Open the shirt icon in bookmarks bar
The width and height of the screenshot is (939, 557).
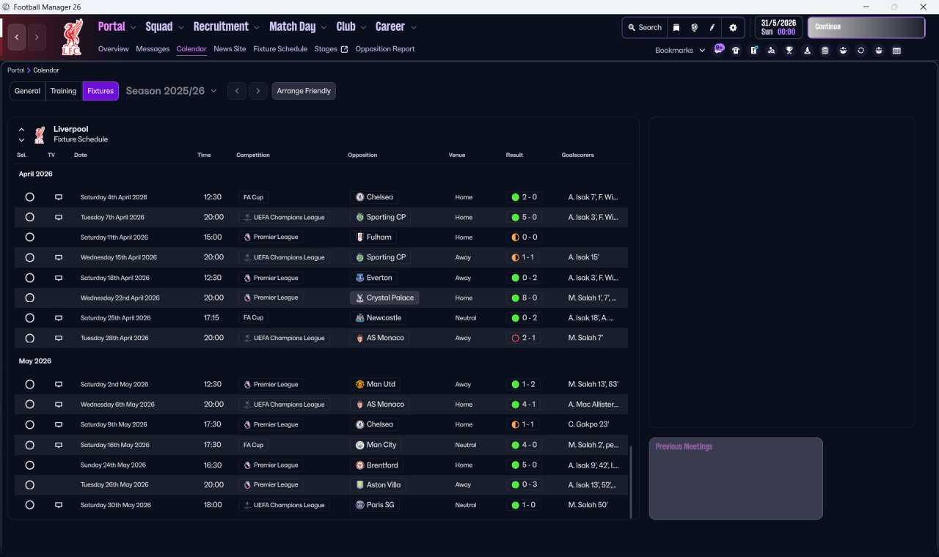point(736,51)
